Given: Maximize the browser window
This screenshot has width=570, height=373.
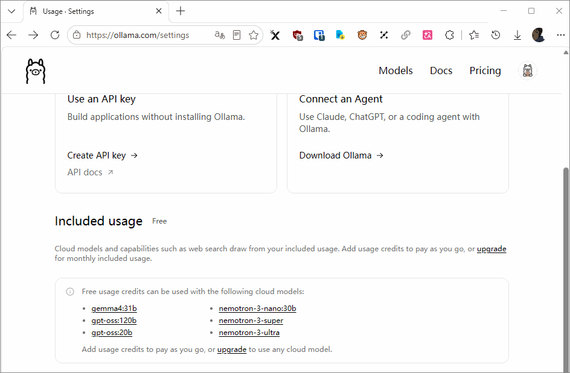Looking at the screenshot, I should point(531,11).
